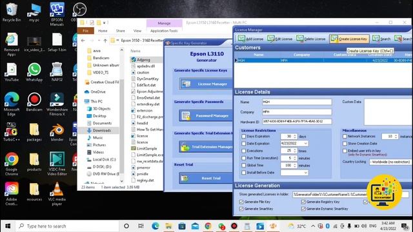Click the Hardware ID field
The height and width of the screenshot is (232, 413).
click(297, 122)
